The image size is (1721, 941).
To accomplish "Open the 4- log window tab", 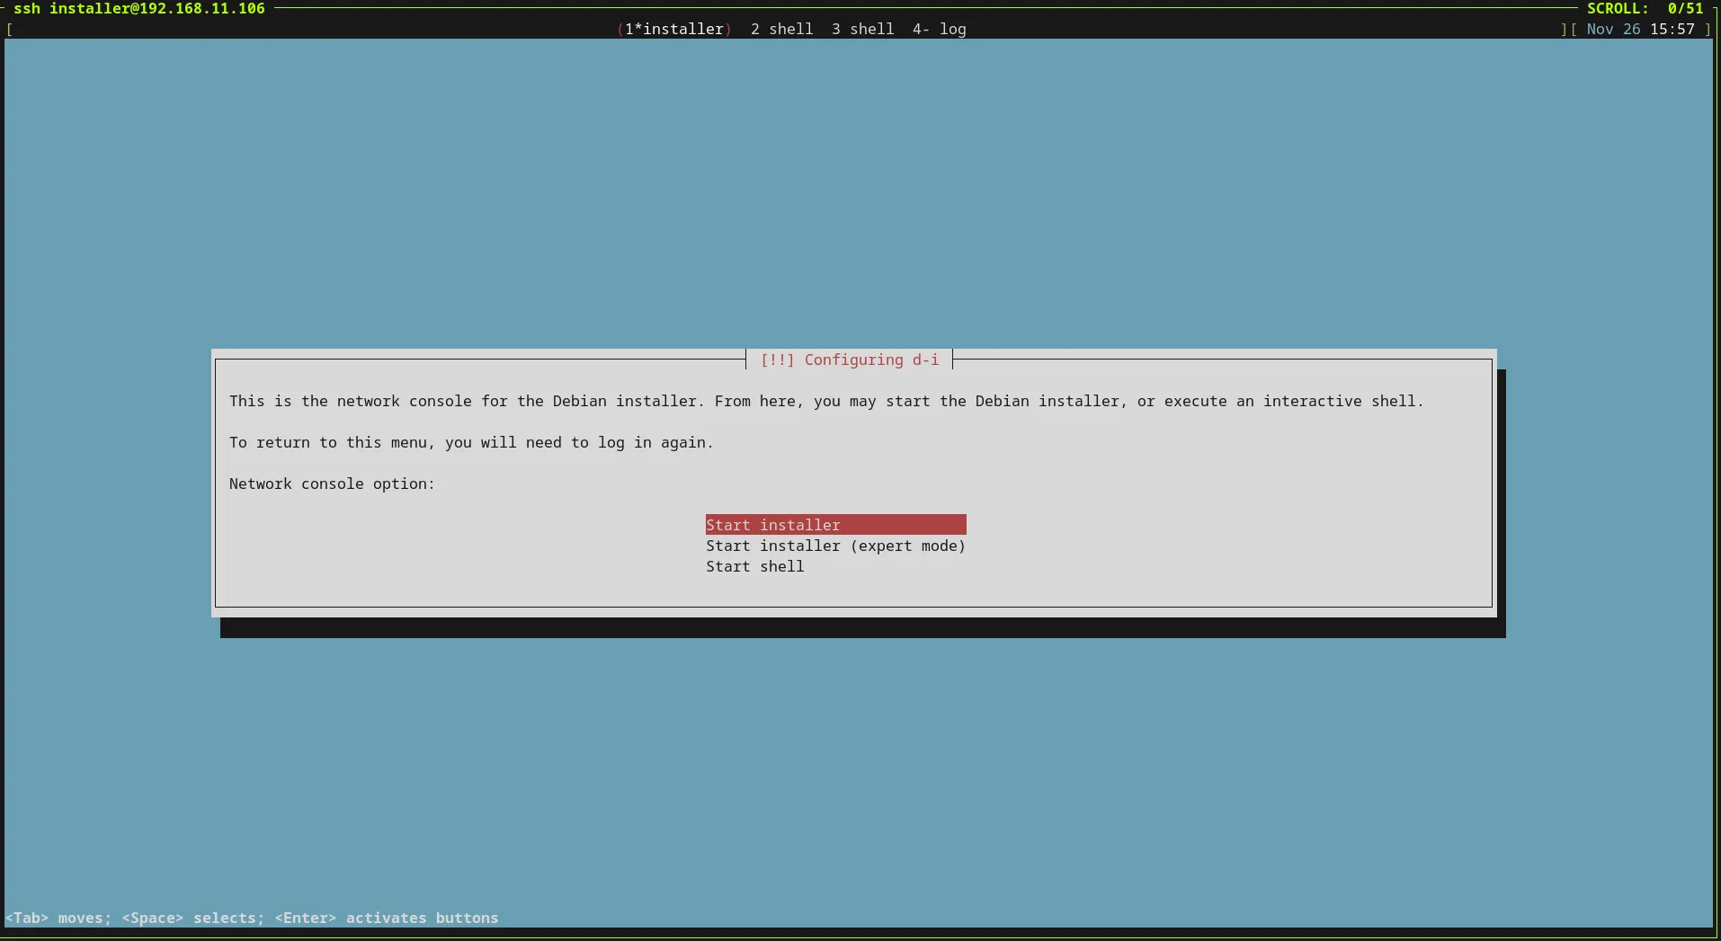I will (x=940, y=29).
